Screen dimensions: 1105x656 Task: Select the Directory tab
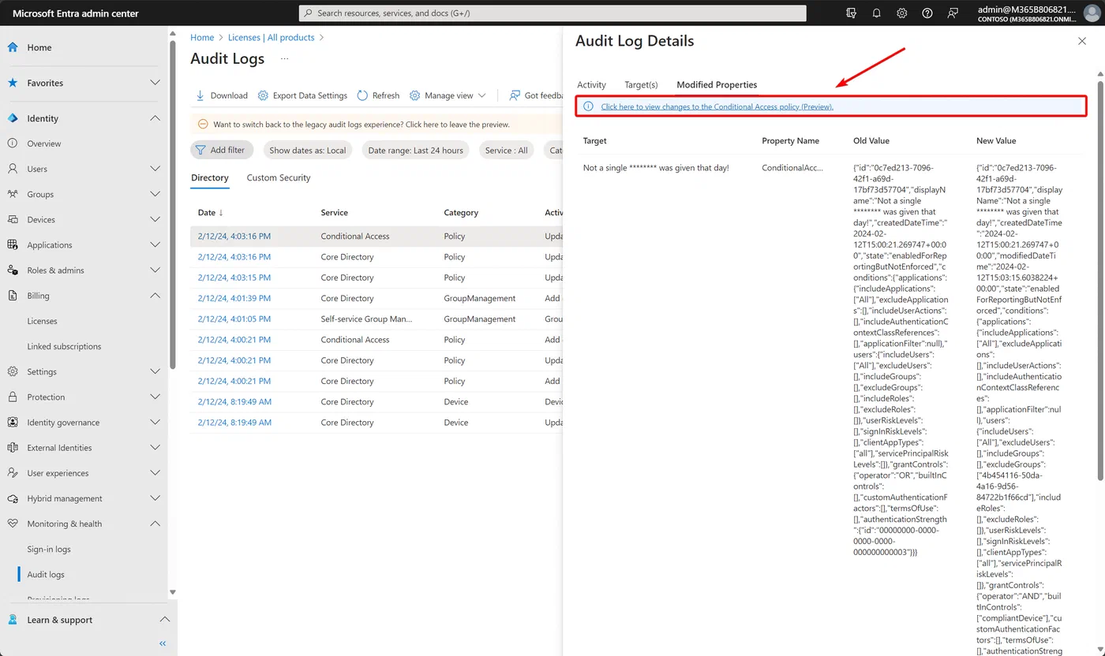coord(210,177)
